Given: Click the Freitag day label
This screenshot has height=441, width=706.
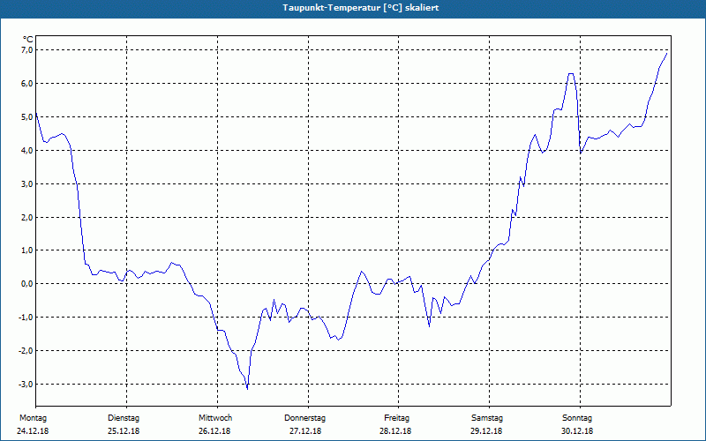Looking at the screenshot, I should coord(396,418).
